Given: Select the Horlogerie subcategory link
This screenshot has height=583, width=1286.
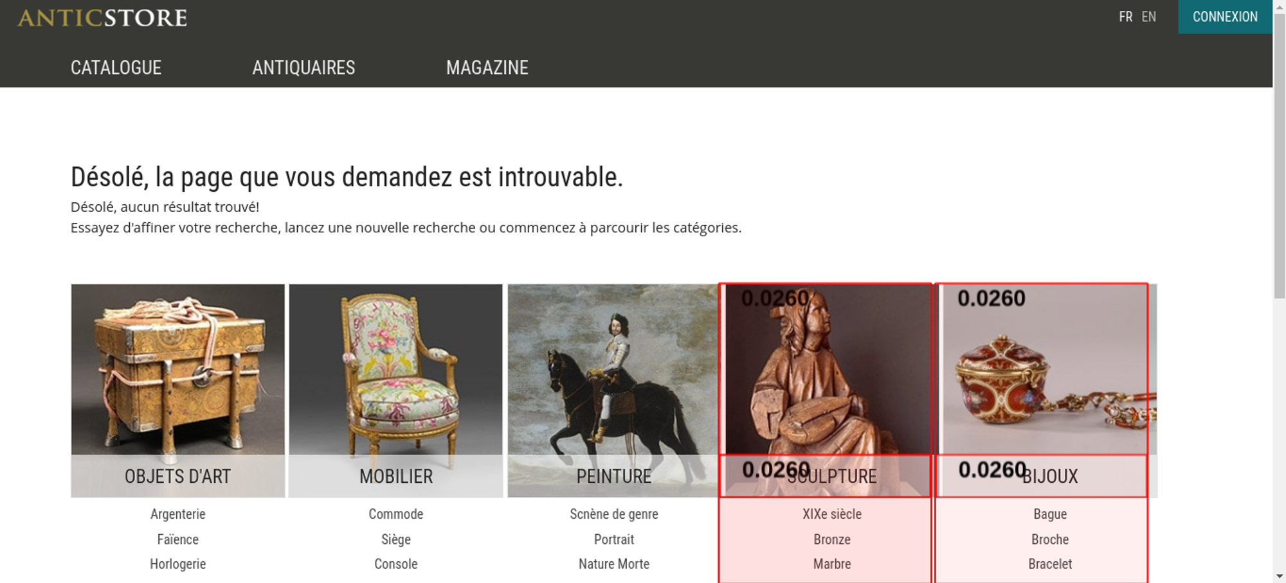Looking at the screenshot, I should (178, 564).
